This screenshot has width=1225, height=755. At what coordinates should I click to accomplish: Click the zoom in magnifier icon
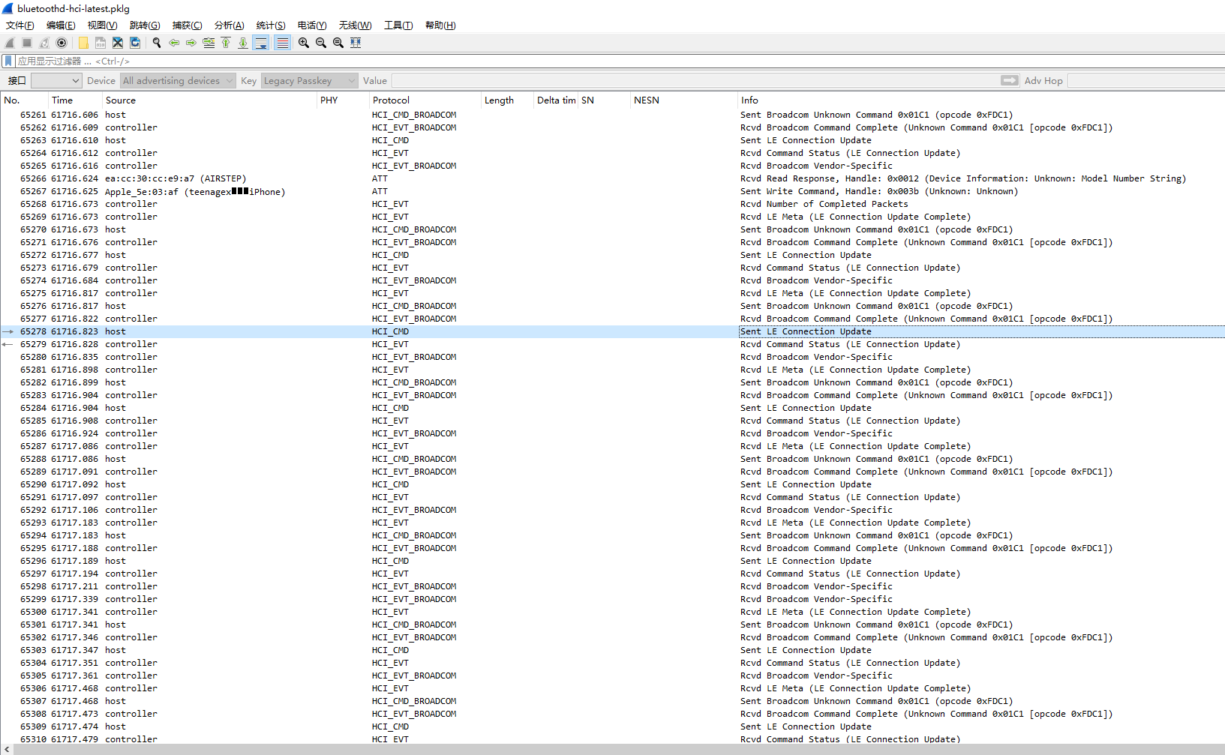pos(303,43)
